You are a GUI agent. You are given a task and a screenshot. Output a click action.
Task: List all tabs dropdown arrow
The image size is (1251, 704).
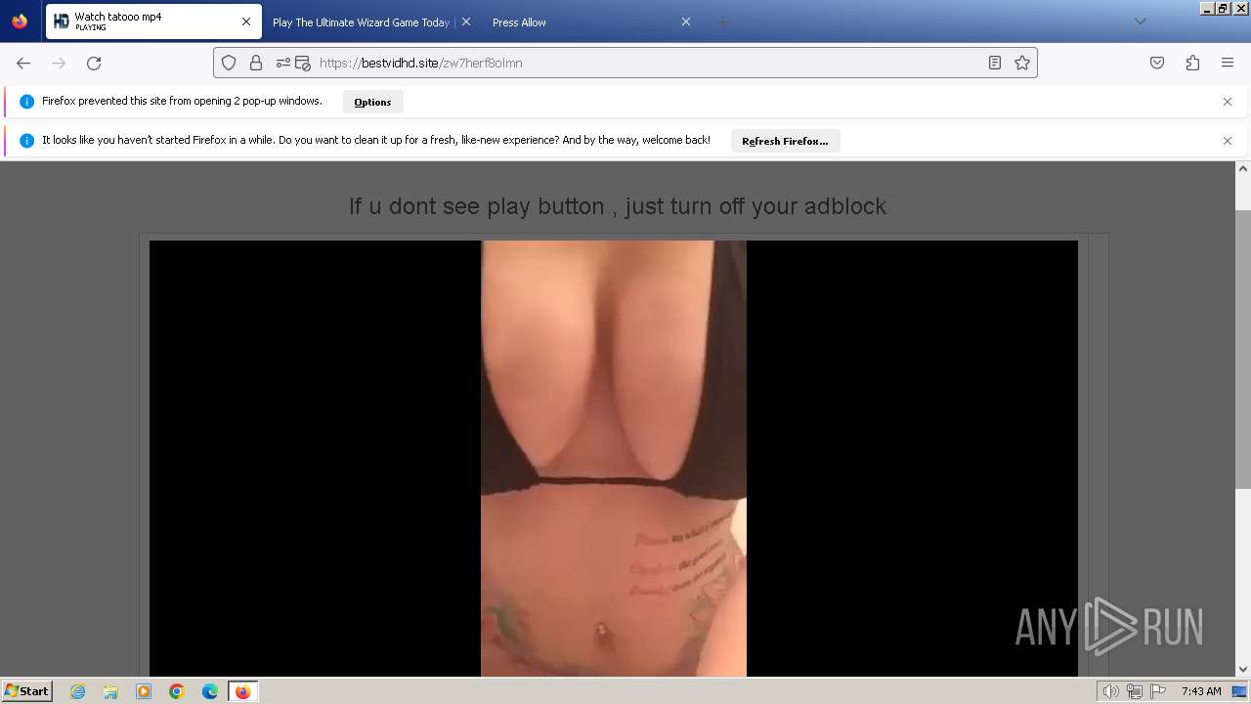1140,22
